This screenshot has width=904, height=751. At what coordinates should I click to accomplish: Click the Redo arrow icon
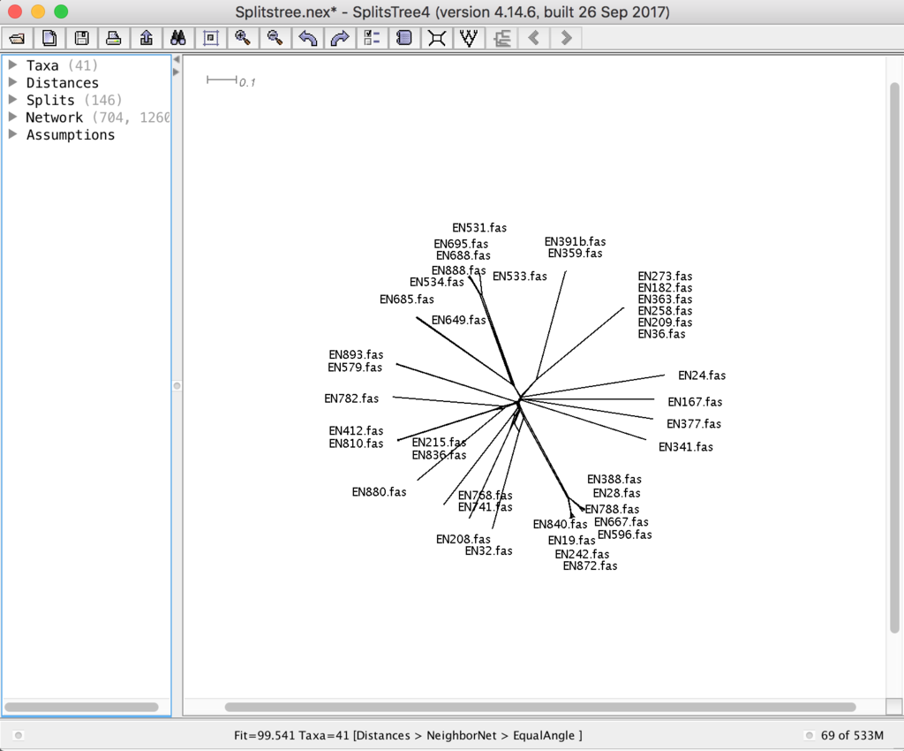pos(340,39)
